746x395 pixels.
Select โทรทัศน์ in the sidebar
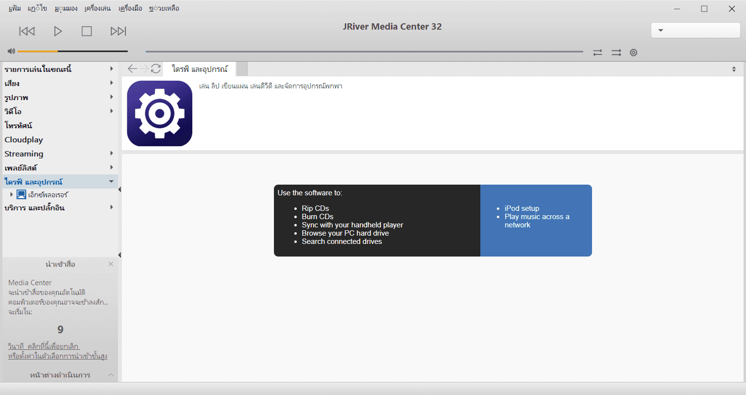18,125
